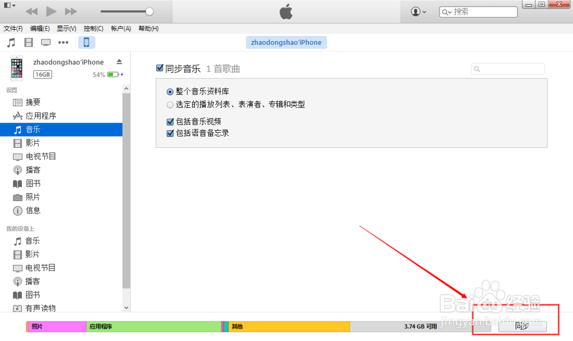Viewport: 573px width, 341px height.
Task: Switch to the movies library icon
Action: pos(29,42)
